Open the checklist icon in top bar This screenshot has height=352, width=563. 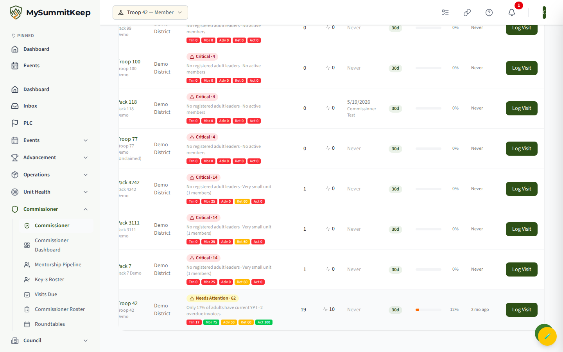point(445,13)
